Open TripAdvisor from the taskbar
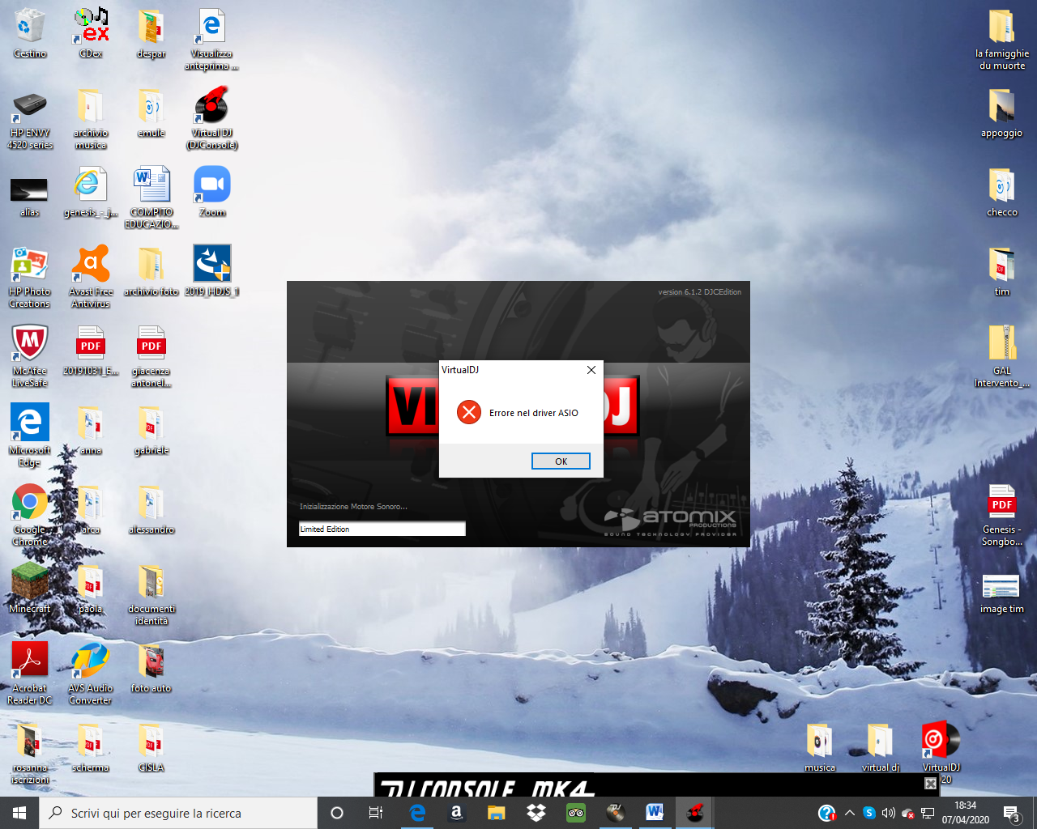 point(575,813)
